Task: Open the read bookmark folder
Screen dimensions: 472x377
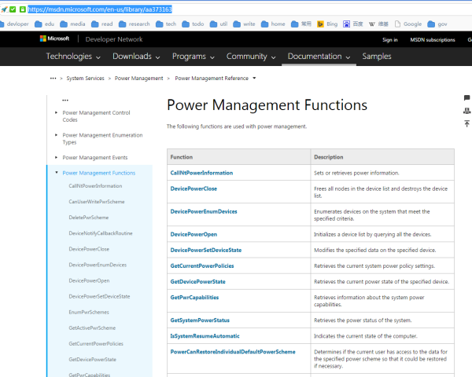Action: [102, 24]
